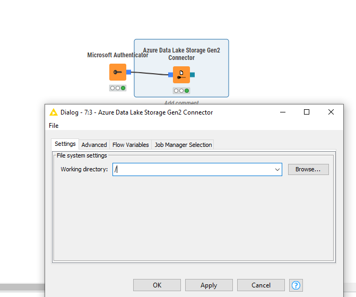Click the yellow KNIME dialog title icon
The height and width of the screenshot is (297, 356).
click(x=54, y=112)
